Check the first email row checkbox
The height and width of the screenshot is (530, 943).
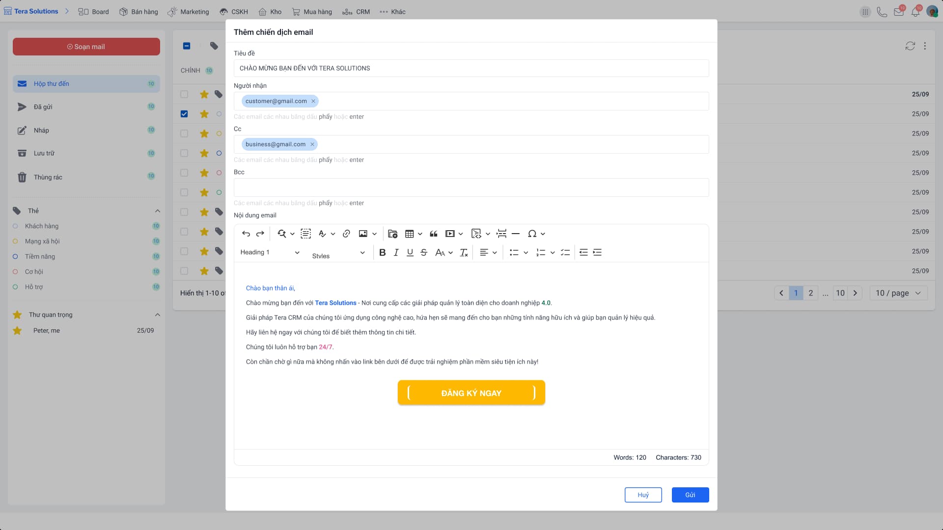coord(184,94)
